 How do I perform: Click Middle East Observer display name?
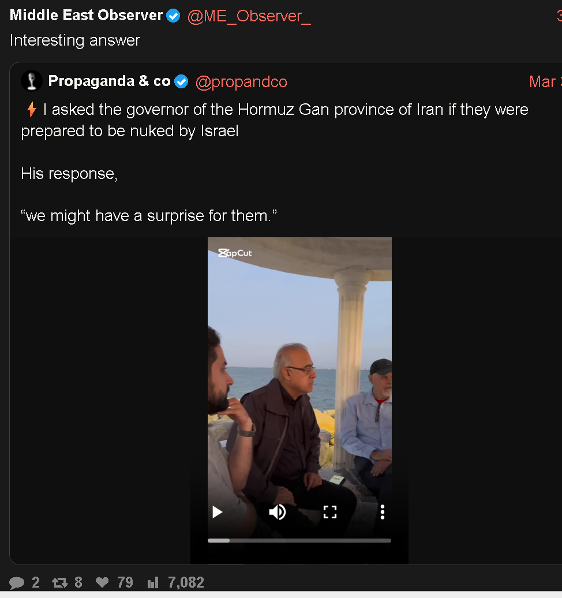coord(86,15)
